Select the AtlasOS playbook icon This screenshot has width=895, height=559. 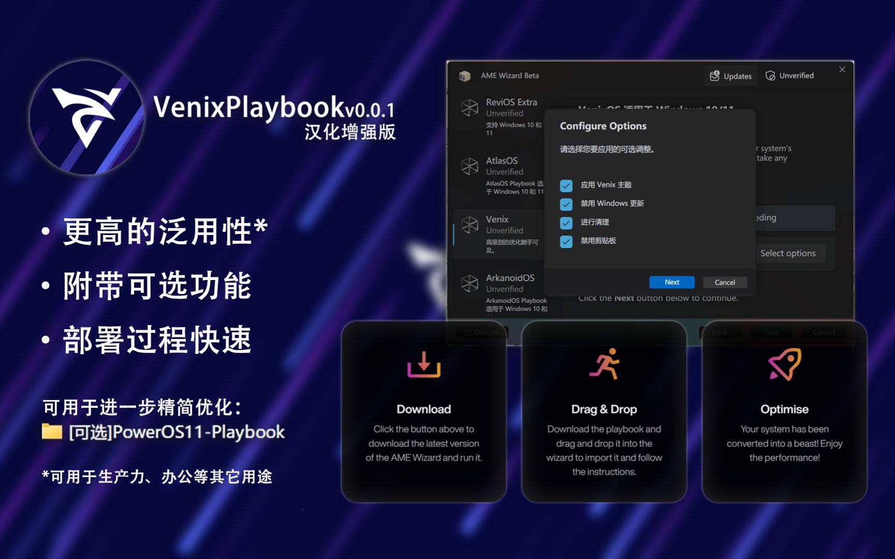click(469, 166)
